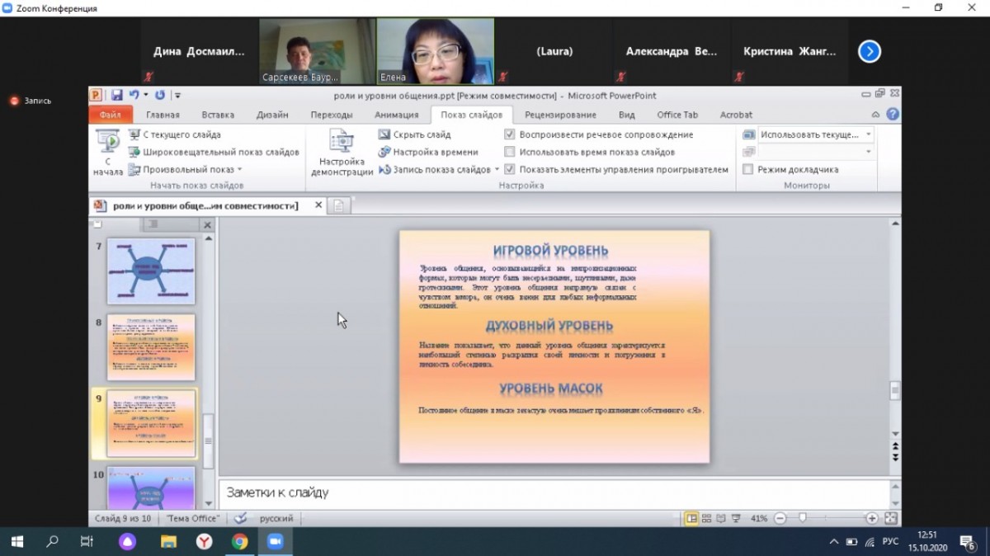Click the Save icon in quick access toolbar
Screen dimensions: 990x556
click(x=117, y=96)
